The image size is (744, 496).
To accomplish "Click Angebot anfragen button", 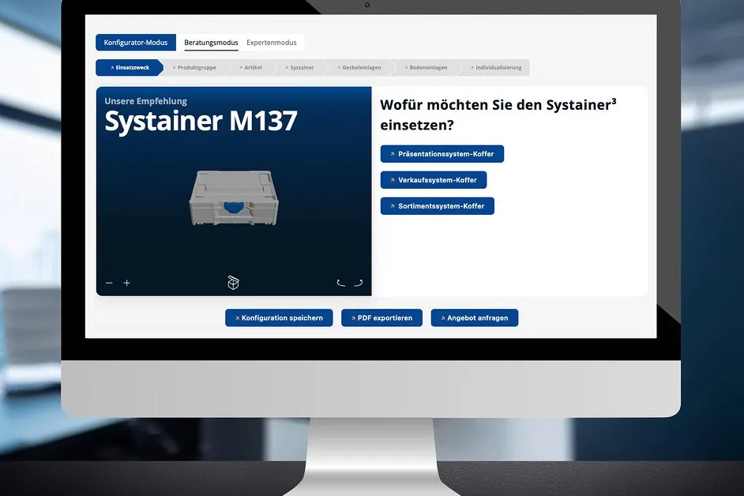I will click(475, 318).
